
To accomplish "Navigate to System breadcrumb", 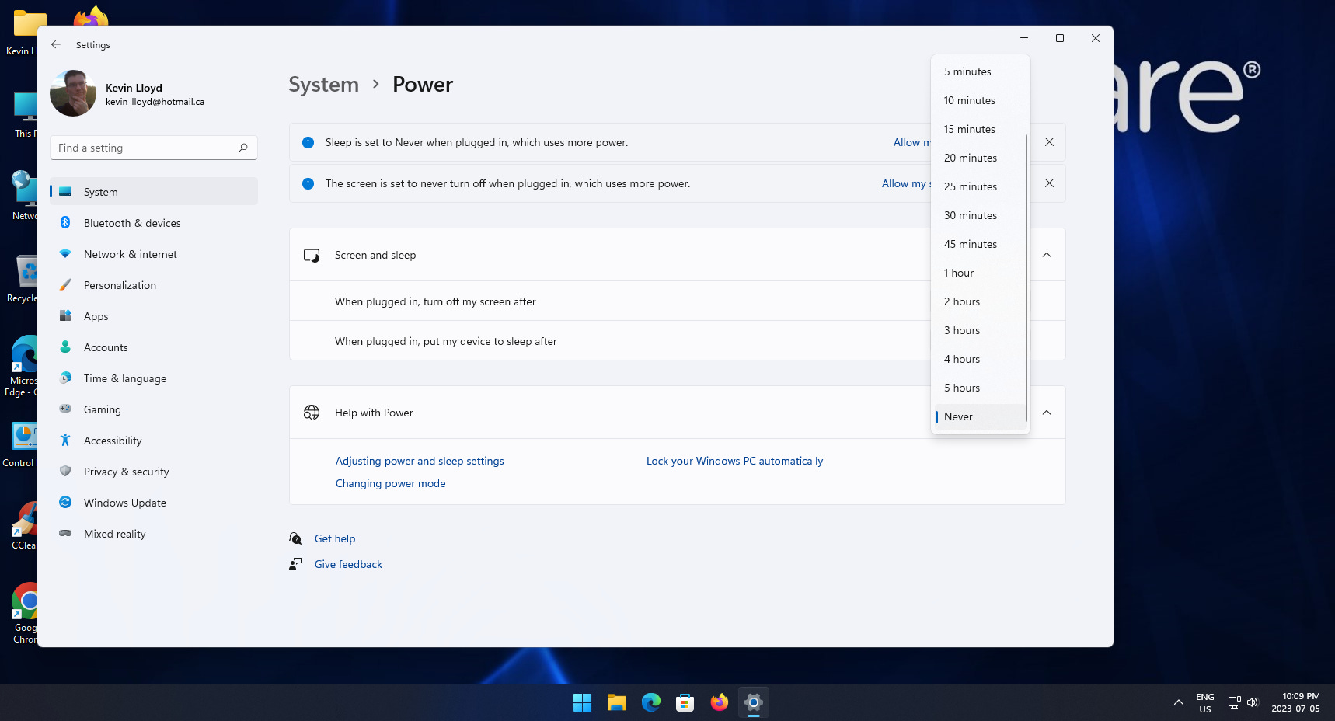I will point(323,84).
